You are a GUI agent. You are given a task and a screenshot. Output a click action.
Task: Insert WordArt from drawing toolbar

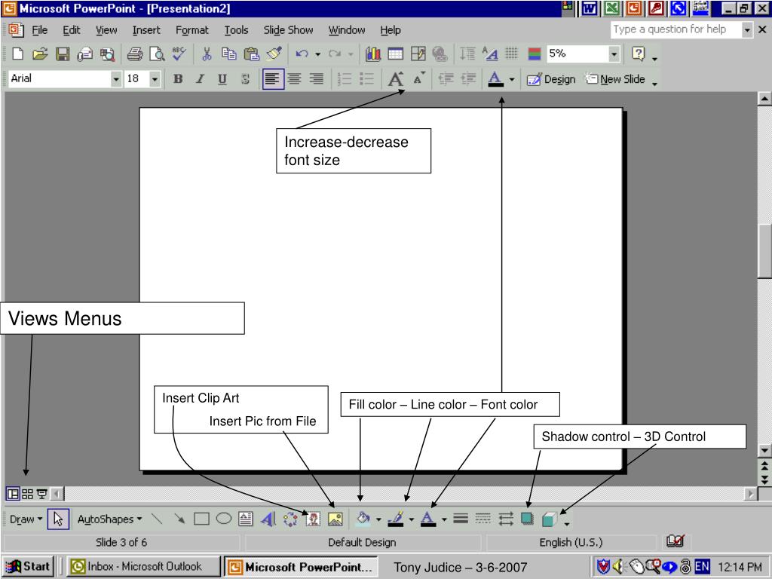268,519
